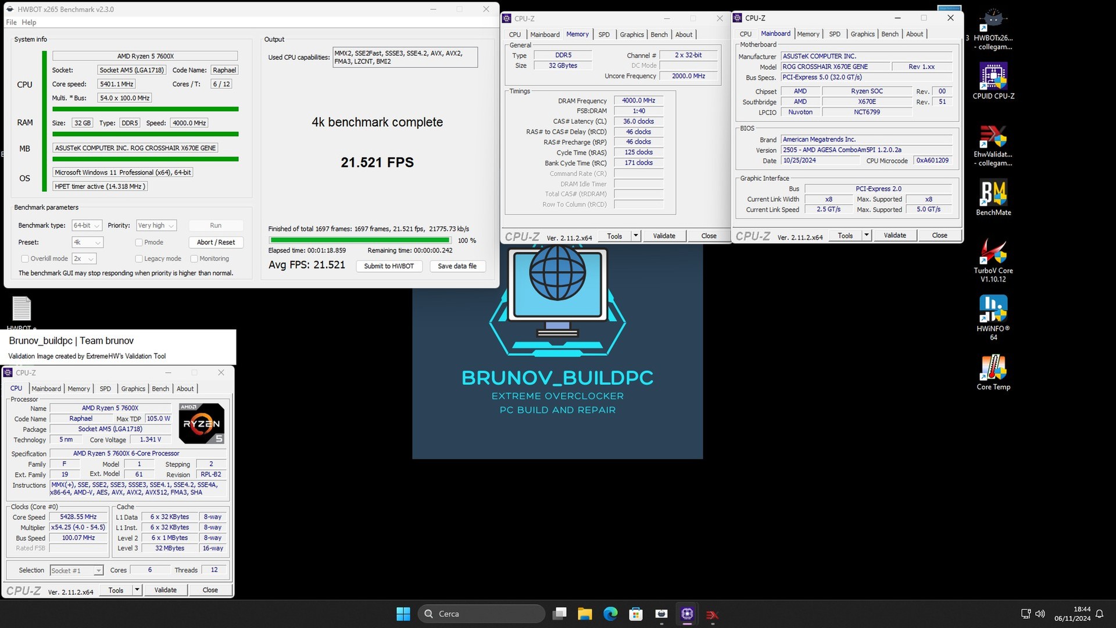The height and width of the screenshot is (628, 1116).
Task: Open the Help menu in HWBOT x265
Action: (29, 22)
